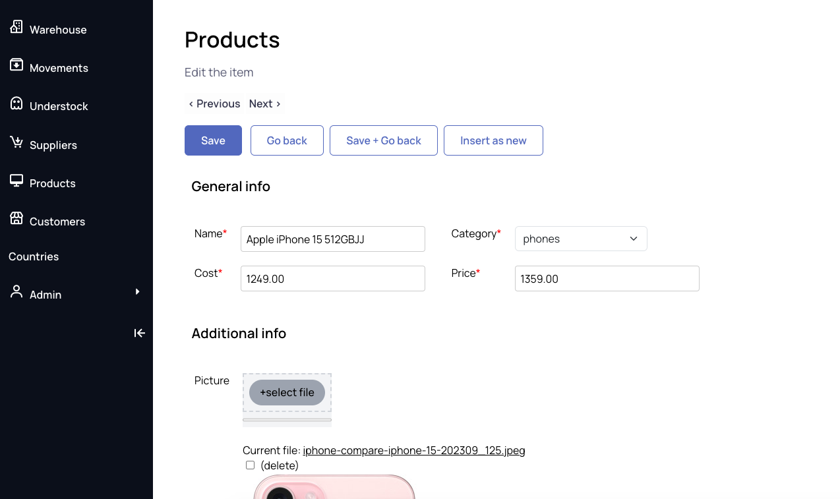Open the Category dropdown

coord(580,239)
